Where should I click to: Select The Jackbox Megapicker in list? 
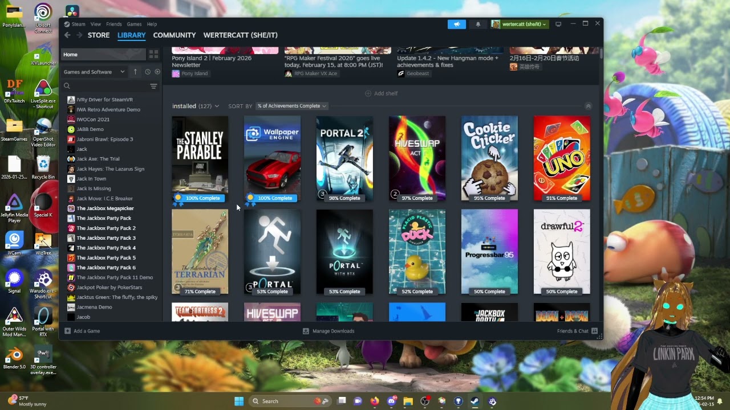pyautogui.click(x=105, y=208)
